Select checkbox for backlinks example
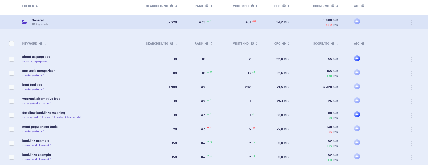The image size is (428, 165). (12, 157)
